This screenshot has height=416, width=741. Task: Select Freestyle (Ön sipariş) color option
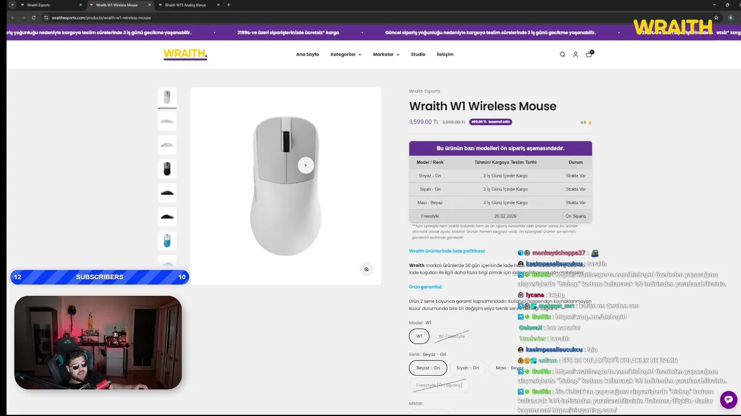(x=438, y=385)
